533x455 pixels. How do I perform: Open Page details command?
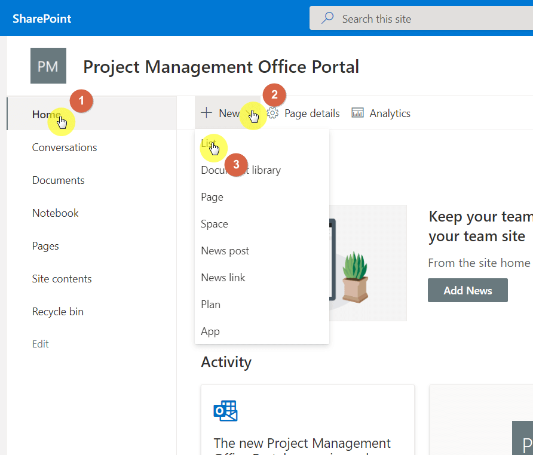(303, 113)
